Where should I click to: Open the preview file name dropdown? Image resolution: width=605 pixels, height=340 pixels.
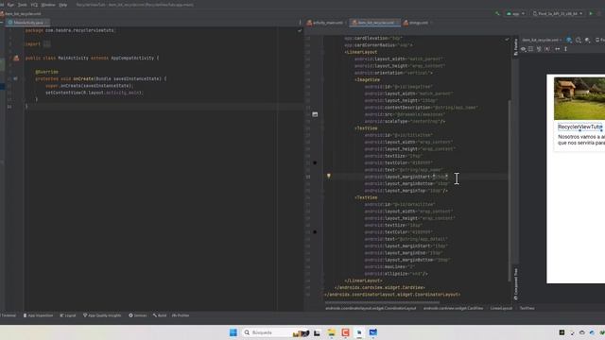(x=542, y=40)
